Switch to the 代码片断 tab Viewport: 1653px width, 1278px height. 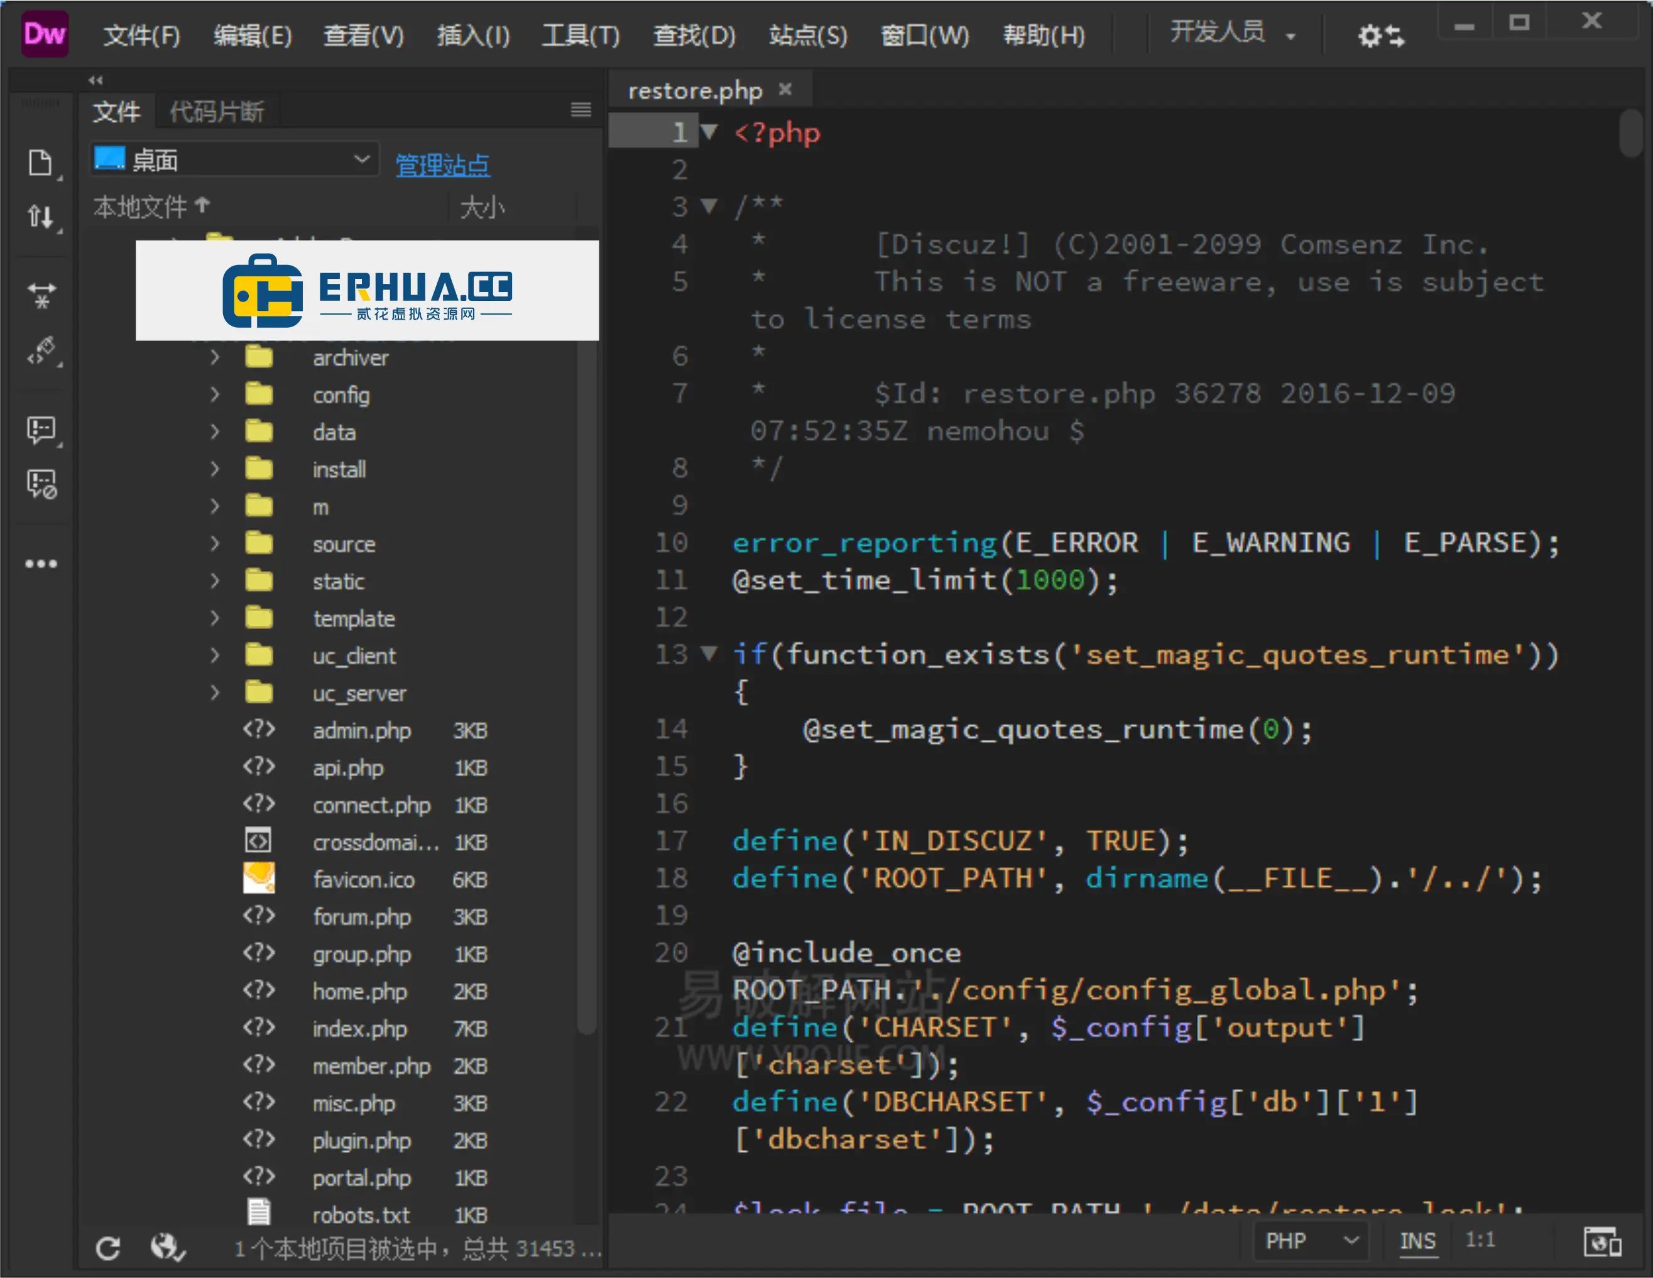coord(217,112)
